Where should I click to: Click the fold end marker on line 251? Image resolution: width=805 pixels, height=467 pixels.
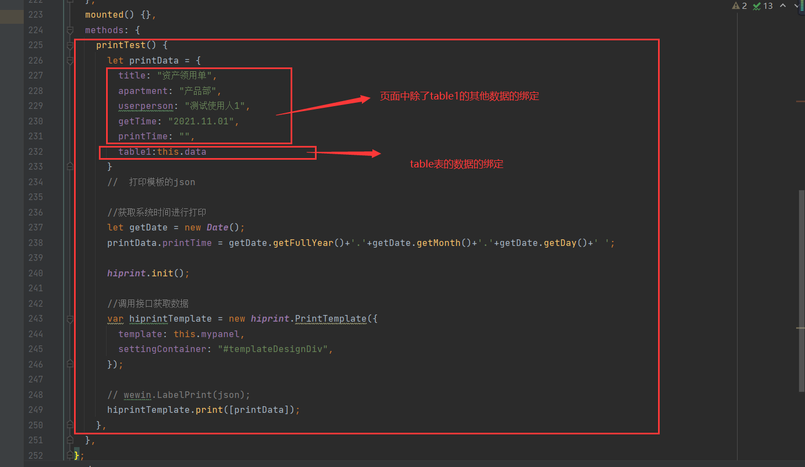coord(70,440)
